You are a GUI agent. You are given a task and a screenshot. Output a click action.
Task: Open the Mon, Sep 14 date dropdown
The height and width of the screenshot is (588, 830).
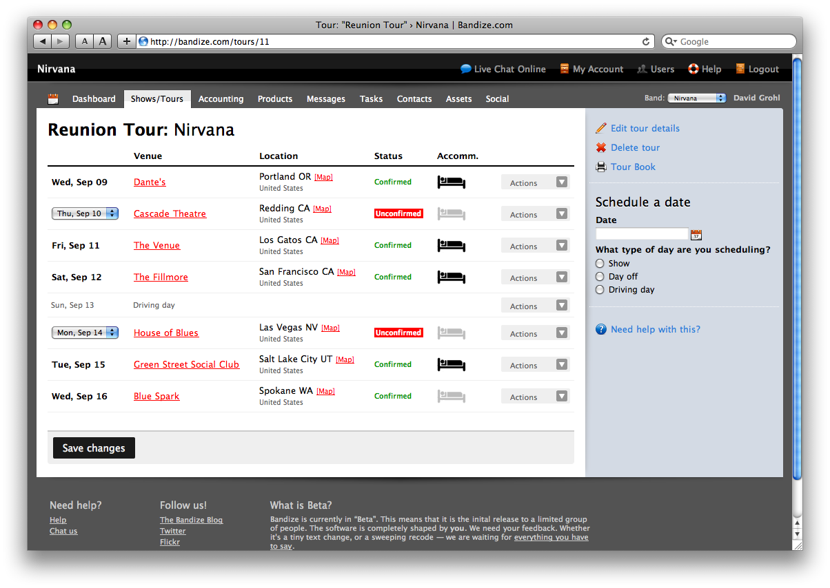point(85,333)
